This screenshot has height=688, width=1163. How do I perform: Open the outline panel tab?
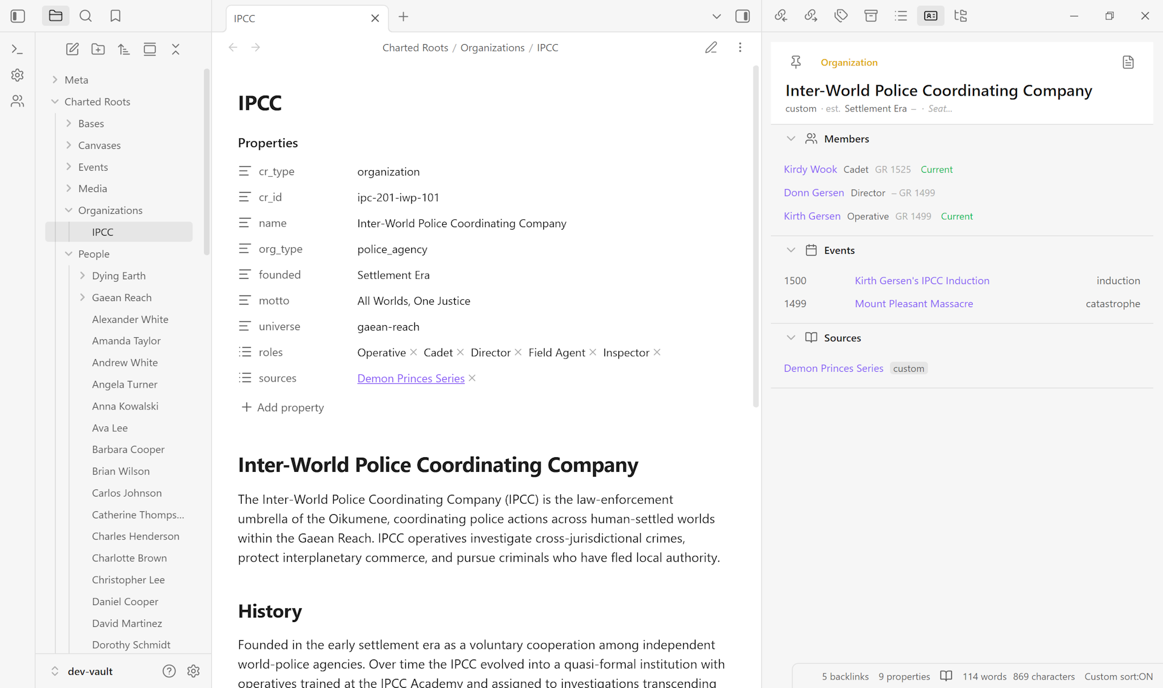click(901, 16)
